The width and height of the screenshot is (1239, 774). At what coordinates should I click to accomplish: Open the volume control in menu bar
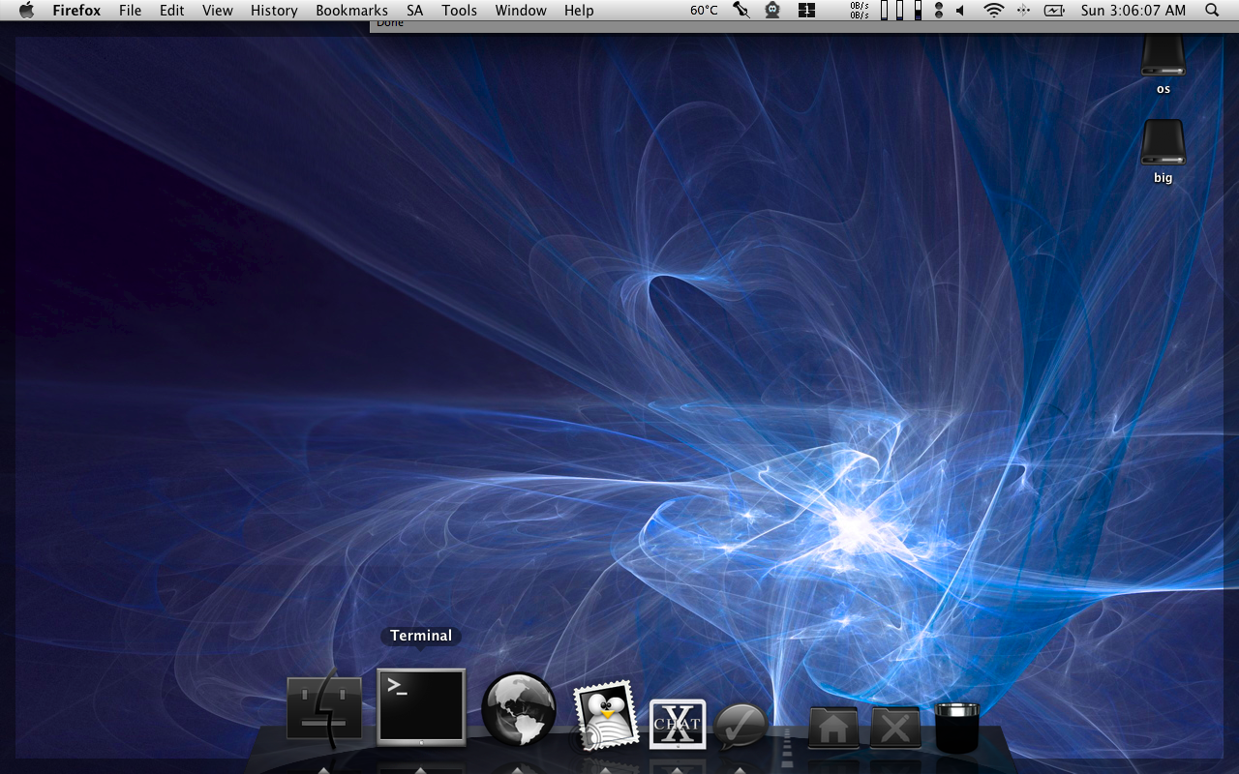pyautogui.click(x=960, y=11)
